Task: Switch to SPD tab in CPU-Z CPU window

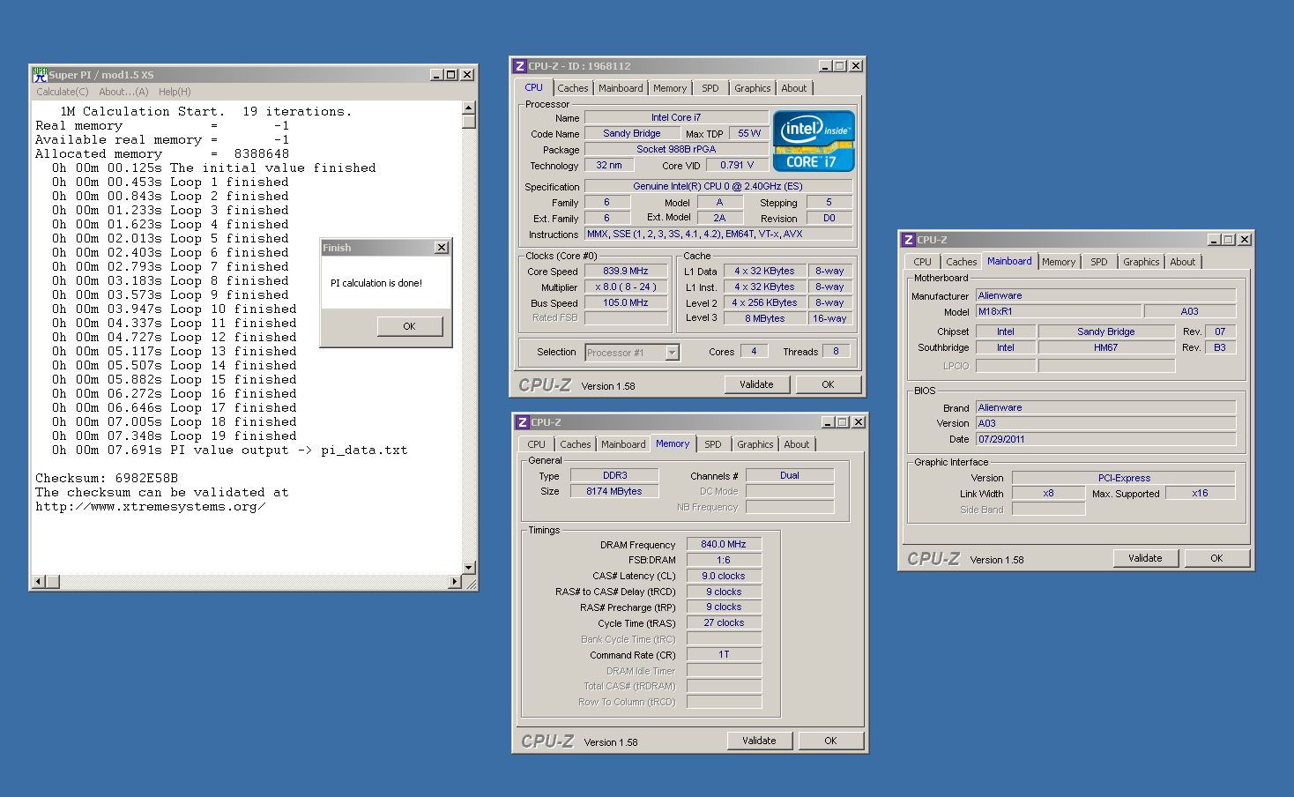Action: [x=710, y=88]
